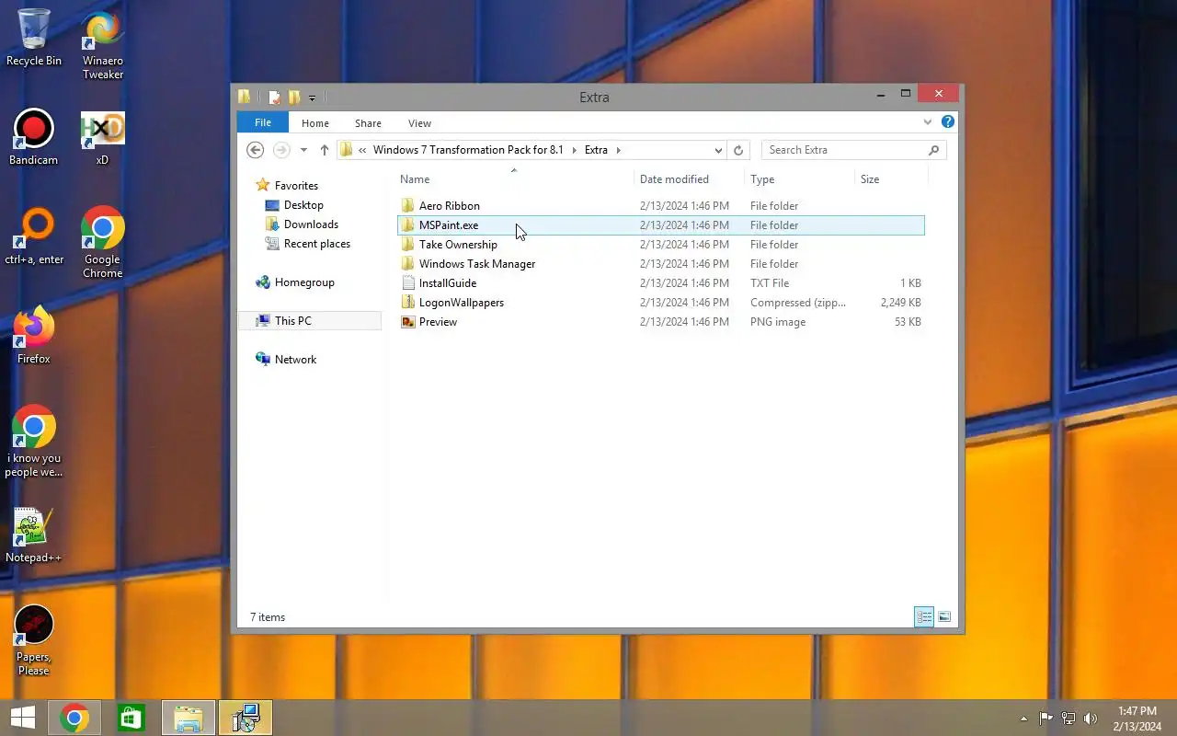Screen dimensions: 1177x736
Task: Select the Firefox desktop shortcut
Action: click(33, 336)
